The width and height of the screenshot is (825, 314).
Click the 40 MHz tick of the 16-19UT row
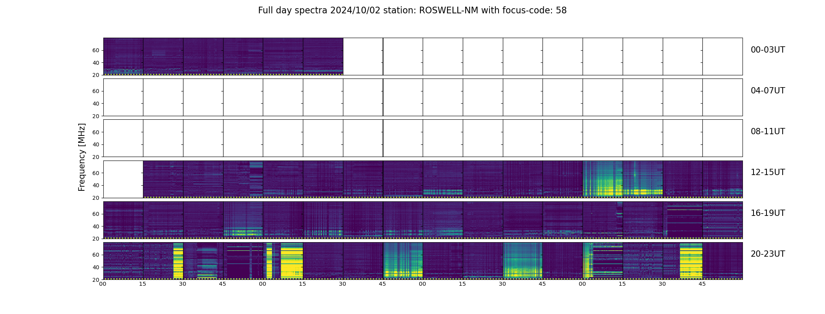pyautogui.click(x=96, y=226)
